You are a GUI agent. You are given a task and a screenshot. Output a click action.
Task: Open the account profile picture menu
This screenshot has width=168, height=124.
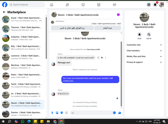pos(162,5)
